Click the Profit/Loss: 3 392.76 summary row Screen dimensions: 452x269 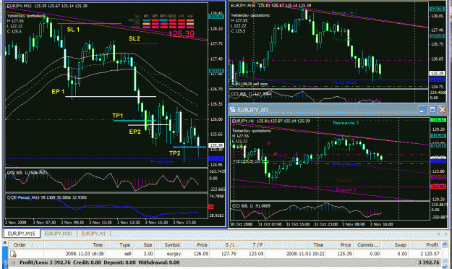pos(225,262)
